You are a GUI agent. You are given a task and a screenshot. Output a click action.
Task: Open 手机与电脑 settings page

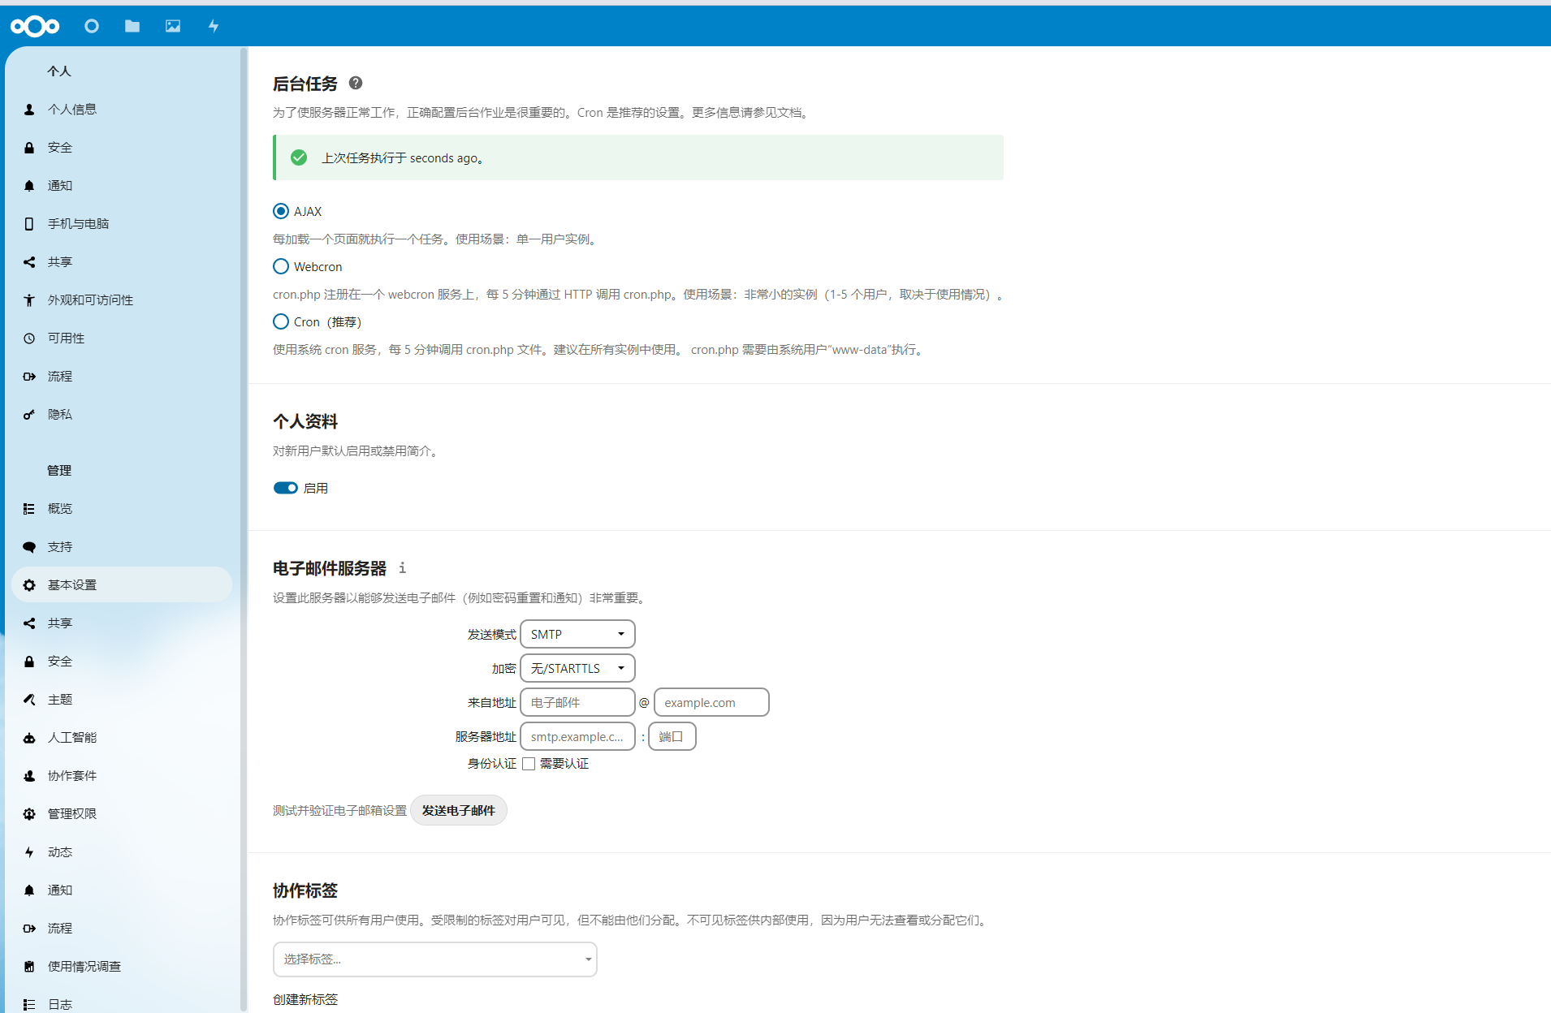point(122,224)
